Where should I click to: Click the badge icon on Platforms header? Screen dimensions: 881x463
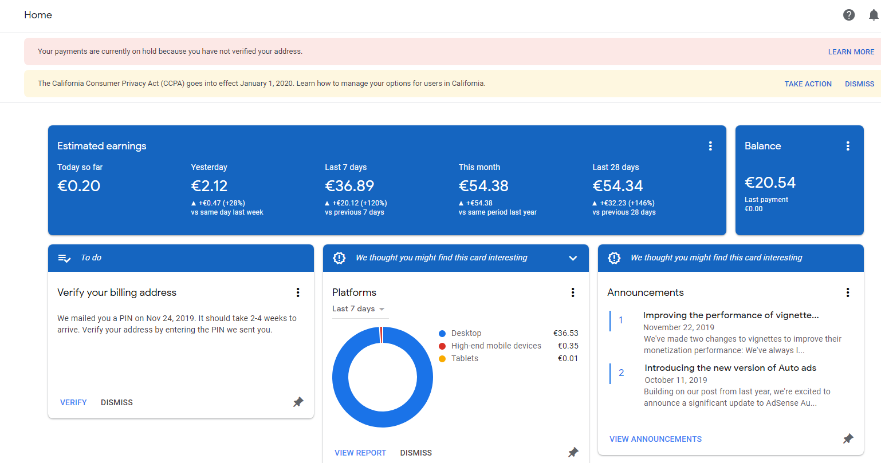[x=339, y=258]
